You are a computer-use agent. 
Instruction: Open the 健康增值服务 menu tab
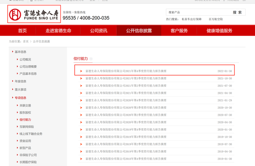tap(219, 30)
